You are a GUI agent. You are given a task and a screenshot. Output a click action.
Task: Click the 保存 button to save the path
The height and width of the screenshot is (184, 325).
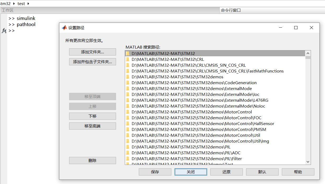coord(155,172)
